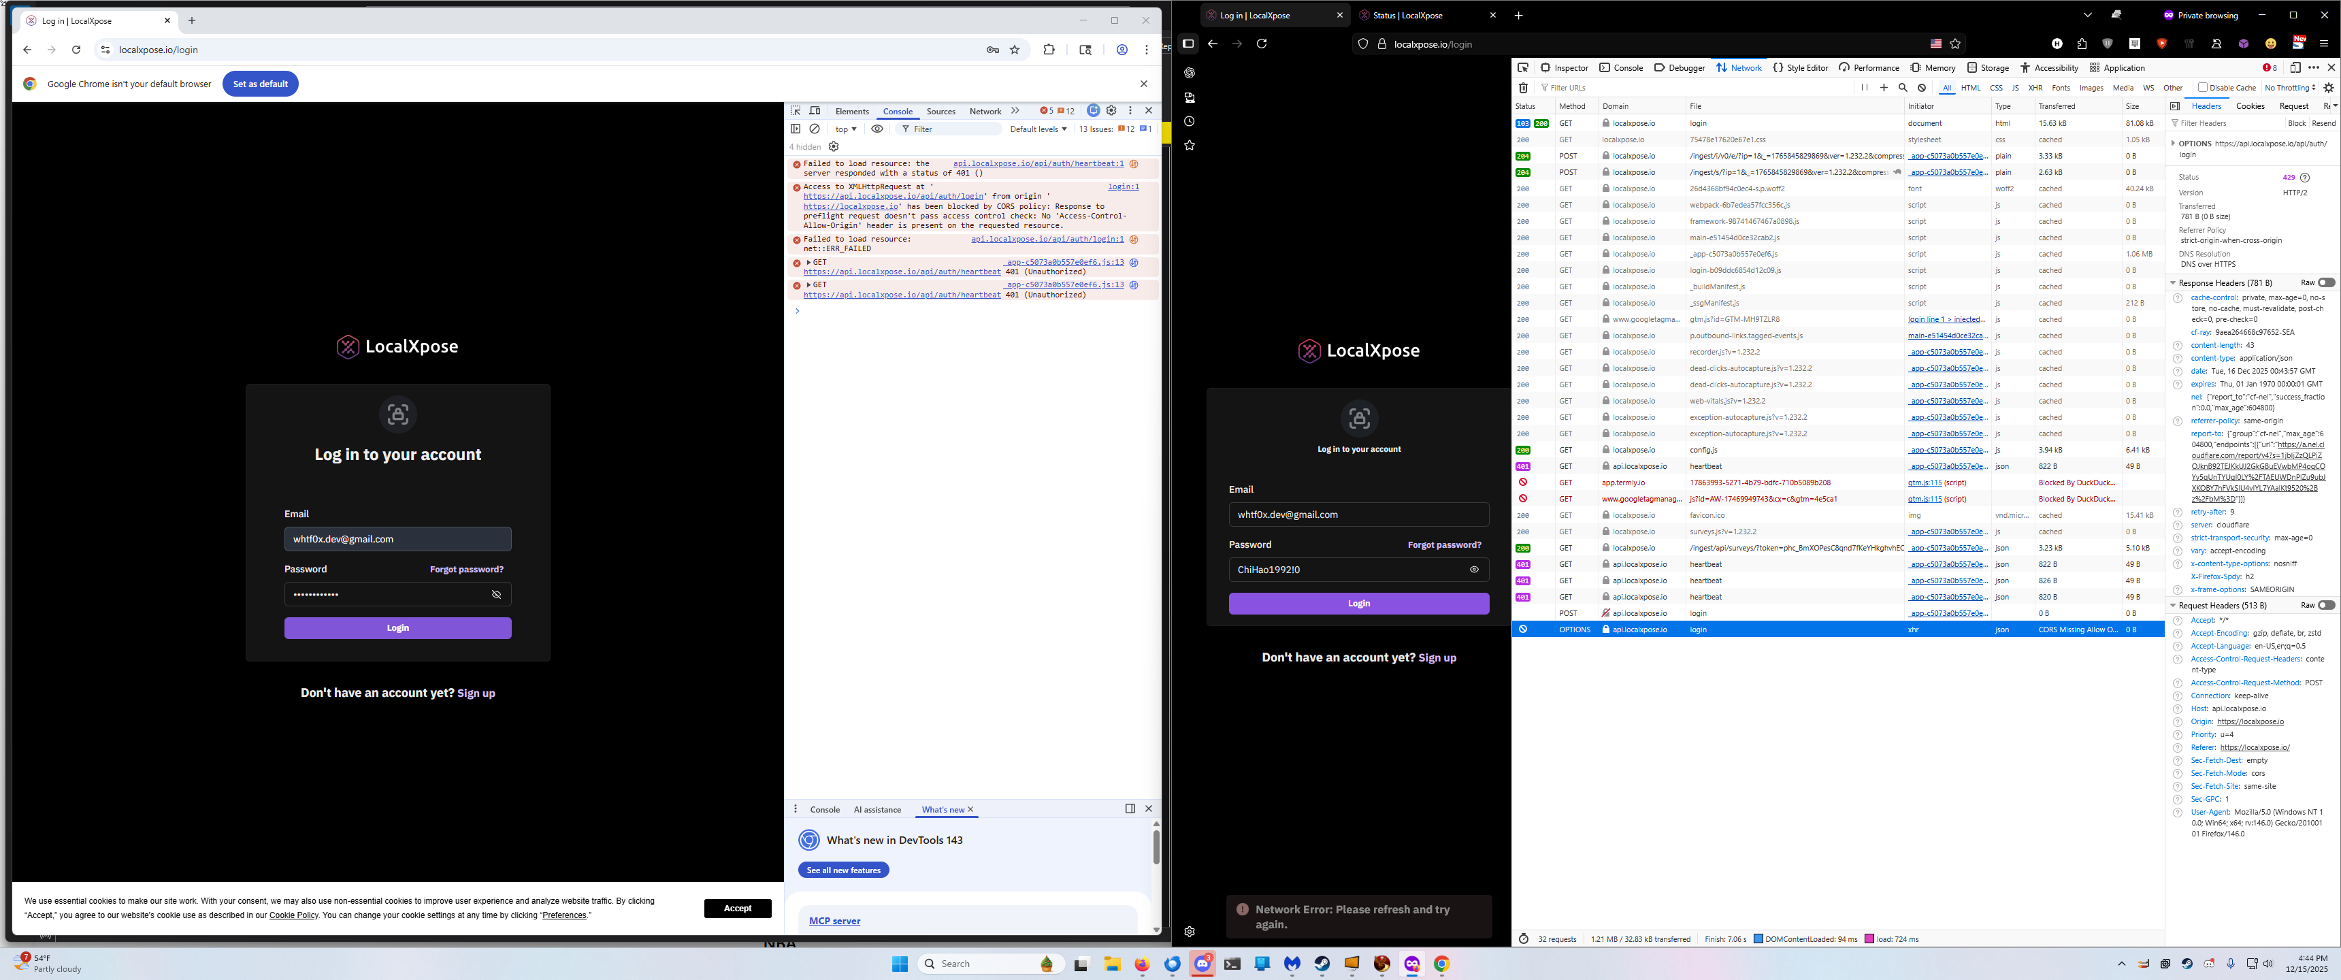Open Default levels dropdown in console
This screenshot has height=980, width=2341.
pos(1038,129)
